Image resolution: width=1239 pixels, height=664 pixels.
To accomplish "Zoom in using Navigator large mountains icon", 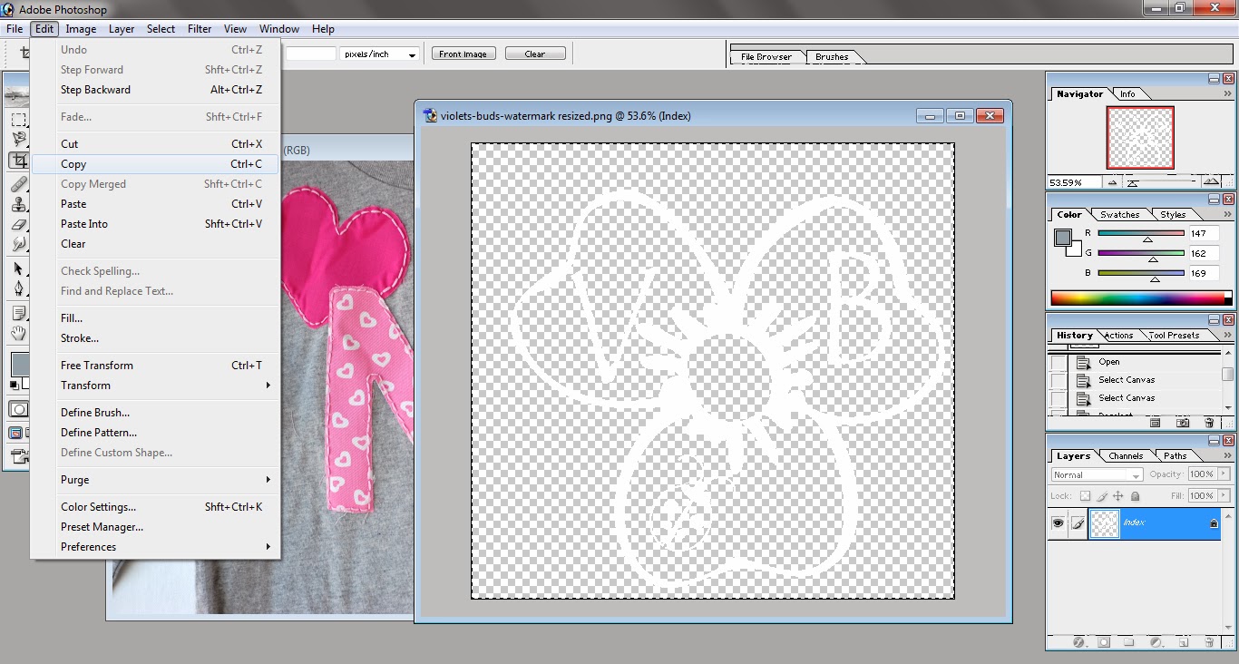I will [1212, 182].
